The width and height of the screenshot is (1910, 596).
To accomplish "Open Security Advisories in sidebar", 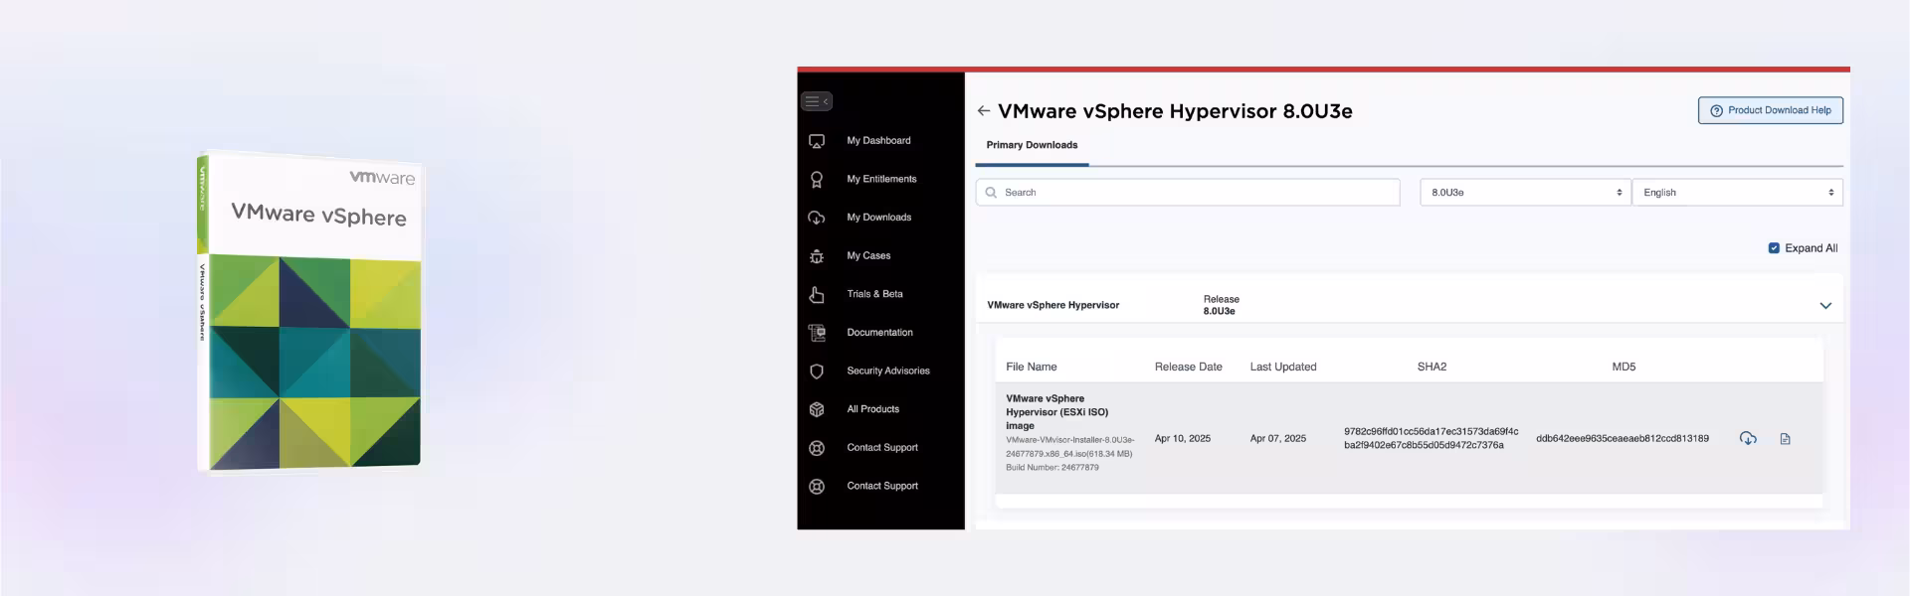I will click(888, 371).
